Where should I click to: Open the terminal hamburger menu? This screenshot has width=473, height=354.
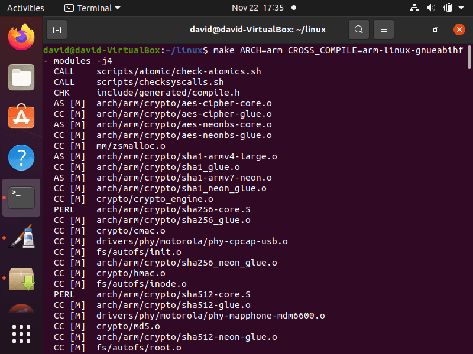tap(383, 29)
